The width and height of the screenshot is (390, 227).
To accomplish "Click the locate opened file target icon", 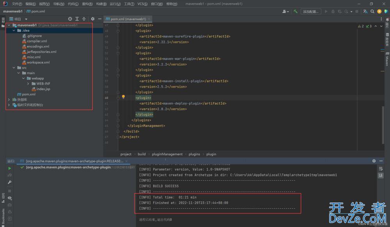I will pos(70,19).
